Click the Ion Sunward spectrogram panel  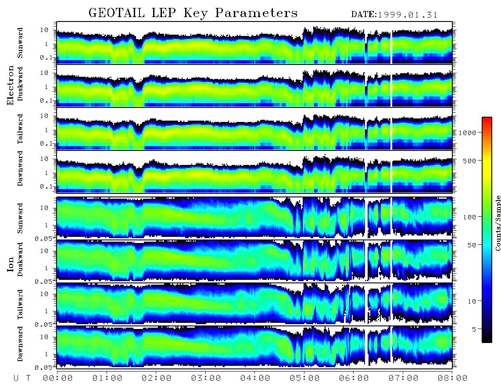[x=254, y=218]
